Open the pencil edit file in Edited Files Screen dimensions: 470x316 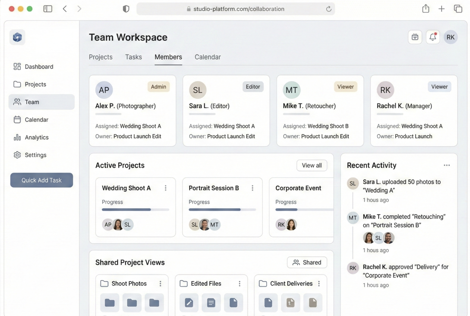click(189, 302)
